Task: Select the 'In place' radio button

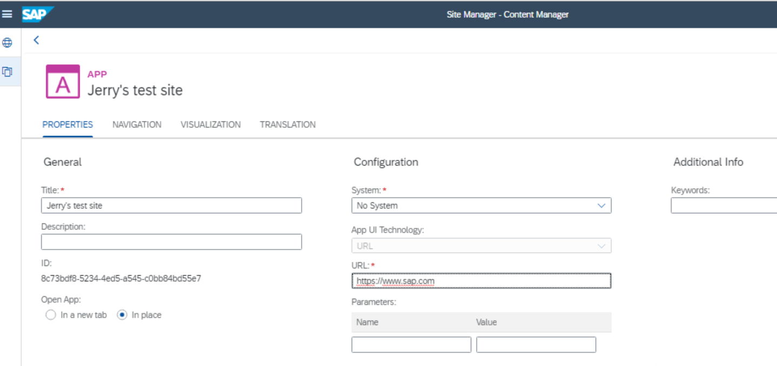Action: point(122,315)
